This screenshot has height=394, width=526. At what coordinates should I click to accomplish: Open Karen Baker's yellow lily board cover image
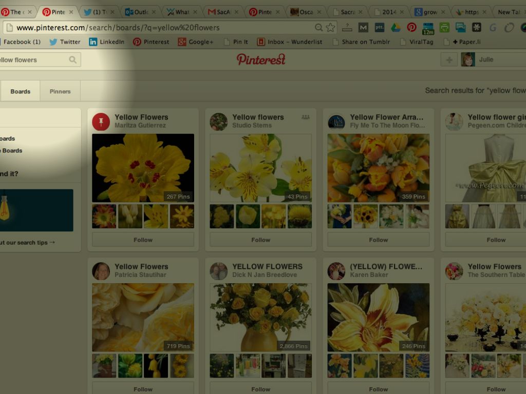click(378, 317)
